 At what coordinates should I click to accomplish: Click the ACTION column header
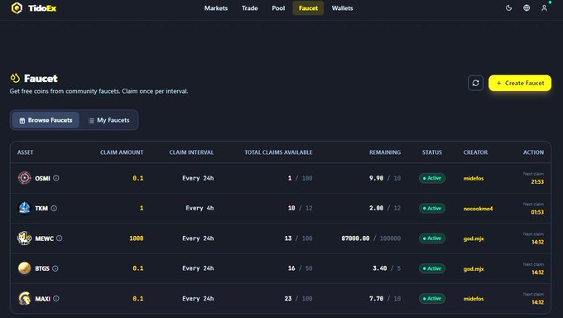[533, 152]
